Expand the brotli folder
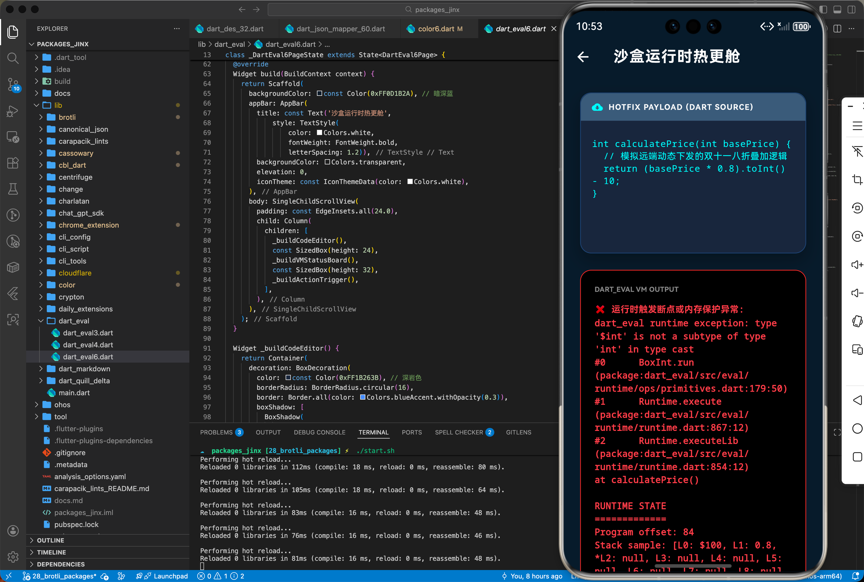The image size is (864, 582). click(67, 117)
